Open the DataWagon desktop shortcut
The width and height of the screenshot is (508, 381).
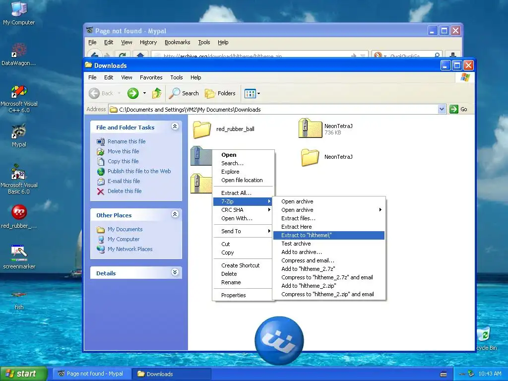(x=19, y=54)
